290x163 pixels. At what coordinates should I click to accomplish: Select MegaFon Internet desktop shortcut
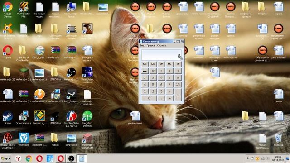(87, 119)
